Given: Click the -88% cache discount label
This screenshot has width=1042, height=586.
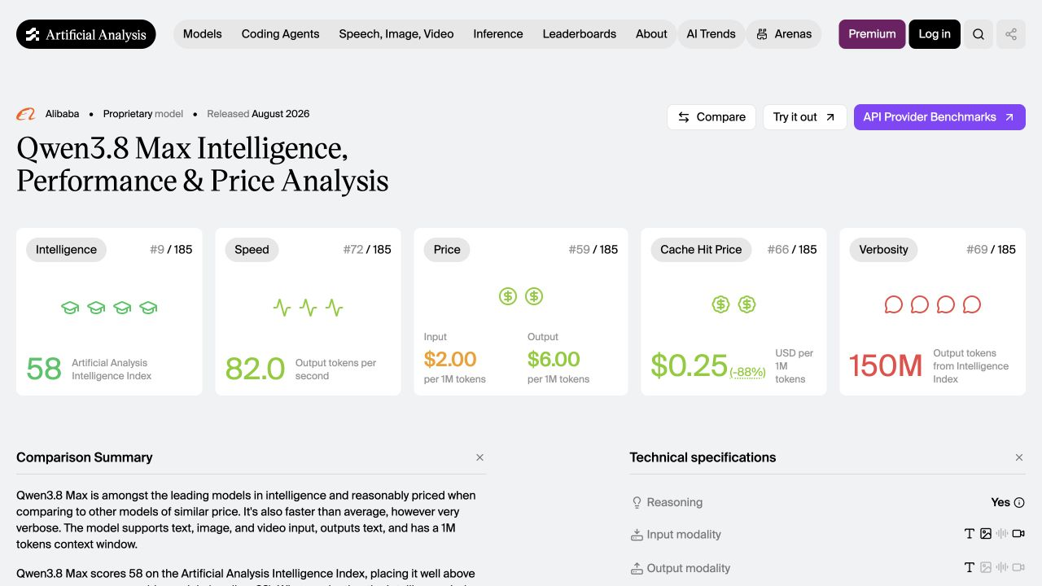Looking at the screenshot, I should pyautogui.click(x=747, y=373).
